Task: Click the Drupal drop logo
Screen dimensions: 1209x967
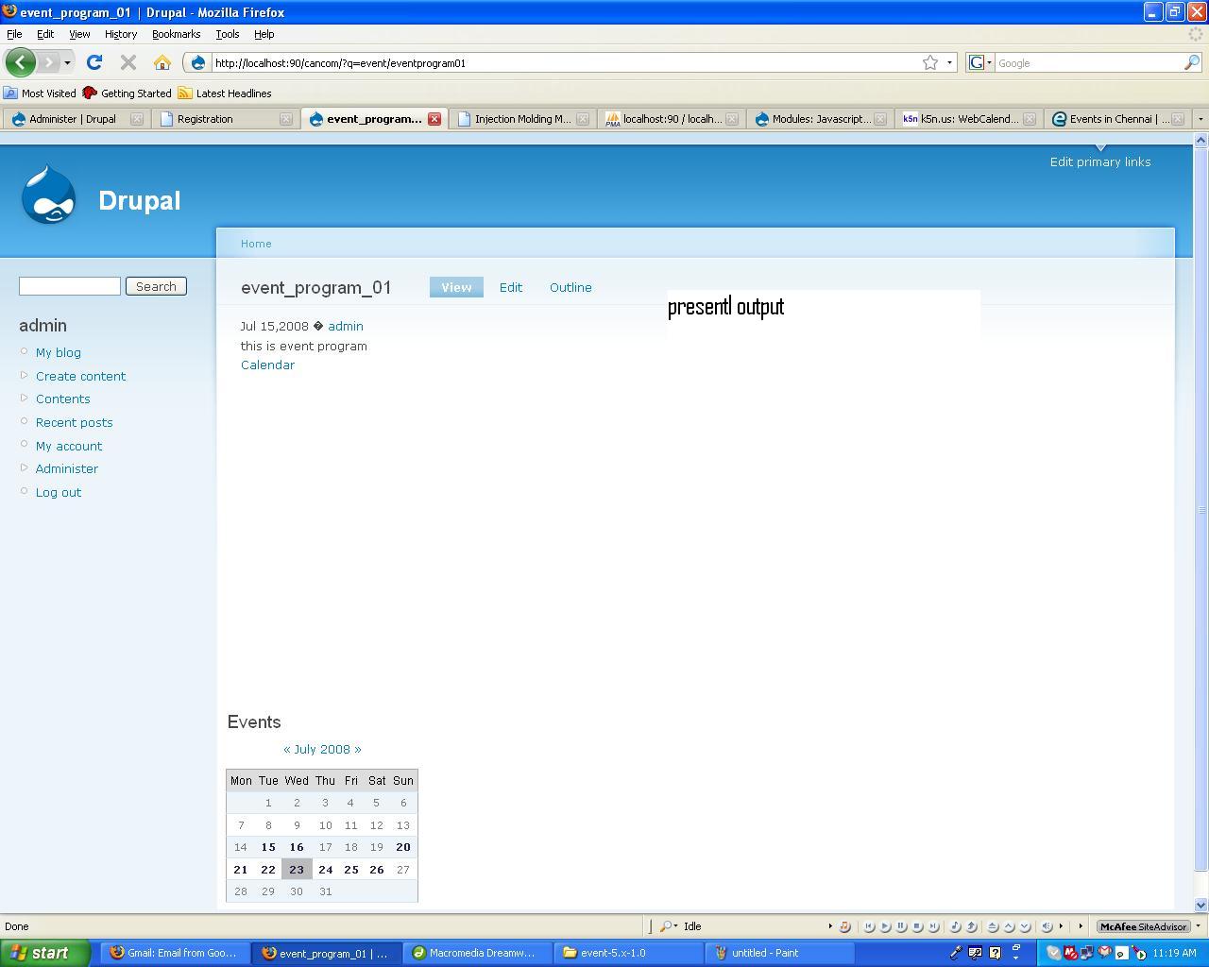Action: [48, 195]
